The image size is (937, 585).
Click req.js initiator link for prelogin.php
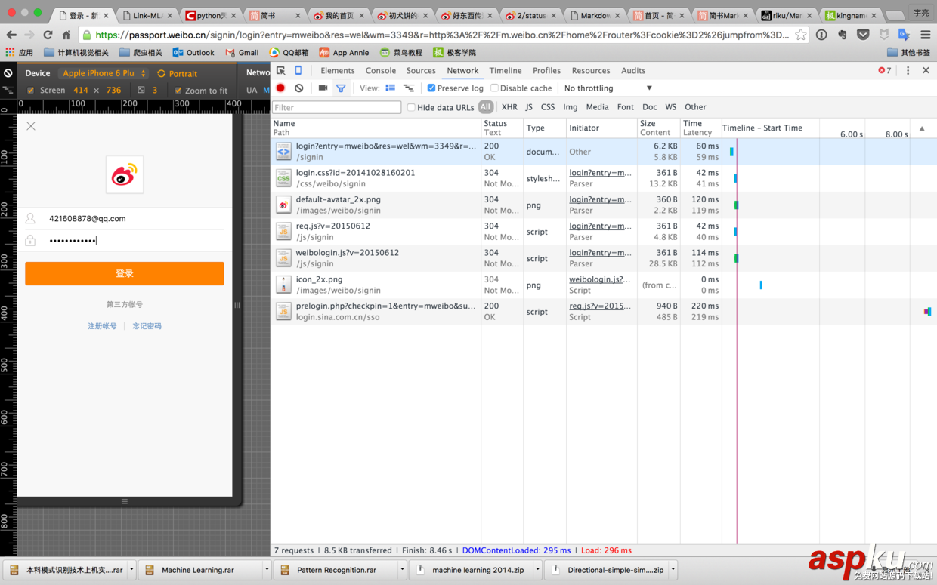coord(600,306)
